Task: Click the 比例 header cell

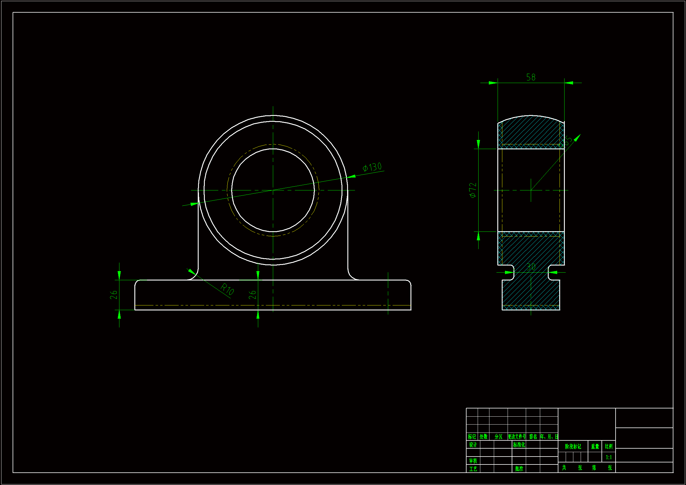Action: click(x=609, y=447)
